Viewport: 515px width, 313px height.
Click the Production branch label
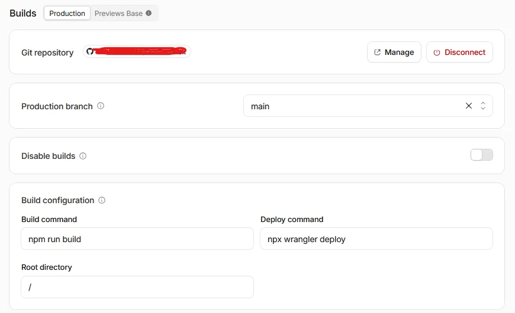pyautogui.click(x=57, y=106)
